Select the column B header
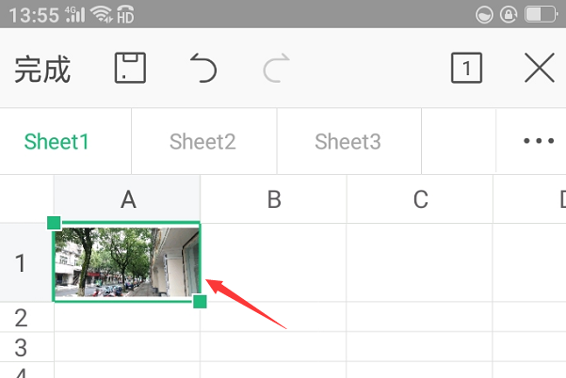 point(274,199)
